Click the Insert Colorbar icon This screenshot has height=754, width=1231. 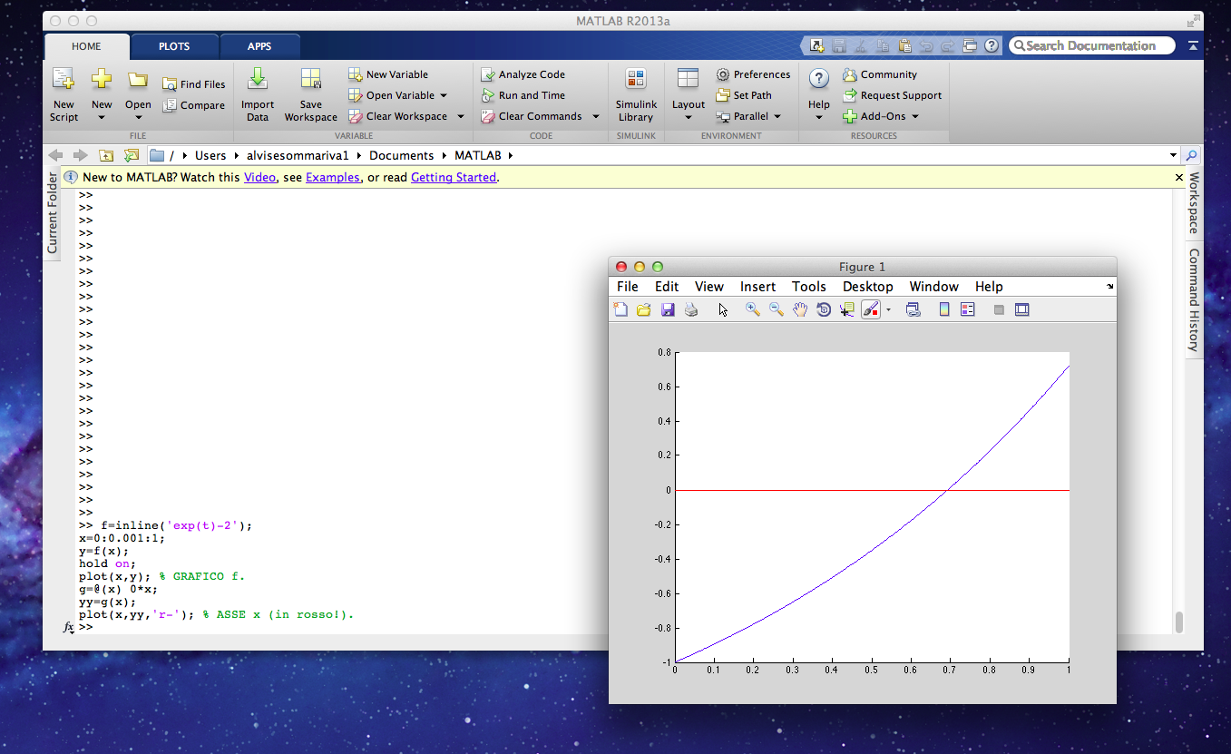(x=944, y=309)
